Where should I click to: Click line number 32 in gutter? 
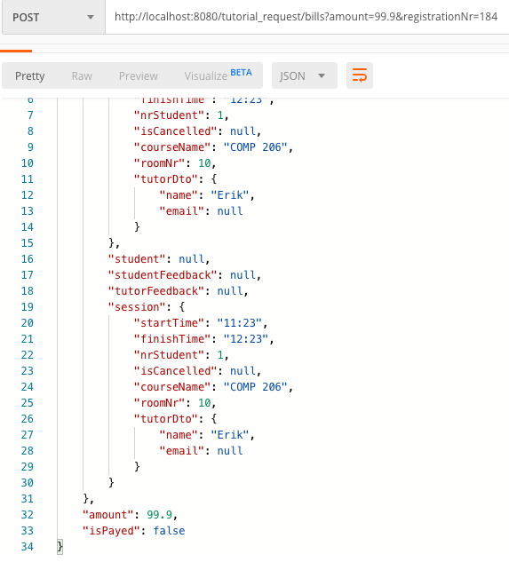click(x=28, y=515)
